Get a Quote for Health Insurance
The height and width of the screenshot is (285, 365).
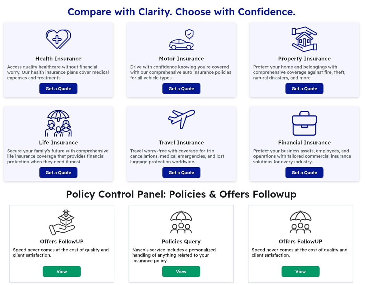point(58,89)
